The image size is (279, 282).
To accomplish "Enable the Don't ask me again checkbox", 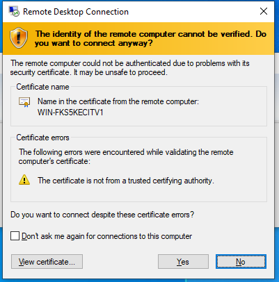I will tap(15, 236).
